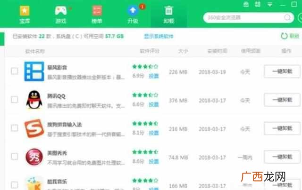
Task: Click the 376 MB size value
Action: coord(178,100)
